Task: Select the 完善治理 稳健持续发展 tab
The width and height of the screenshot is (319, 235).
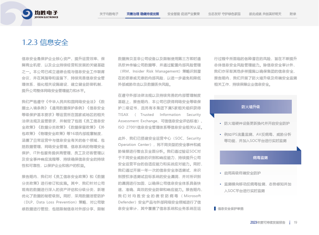Action: coord(143,14)
